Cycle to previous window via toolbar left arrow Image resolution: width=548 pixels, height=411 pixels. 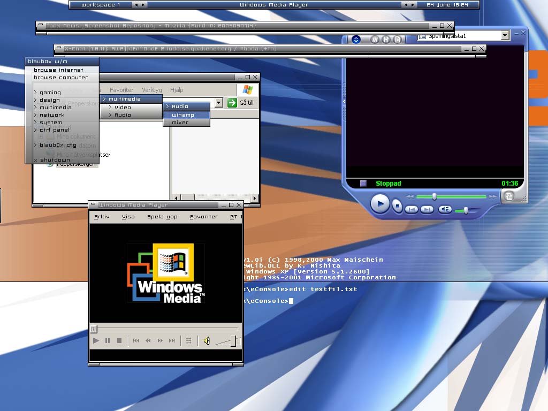(406, 5)
